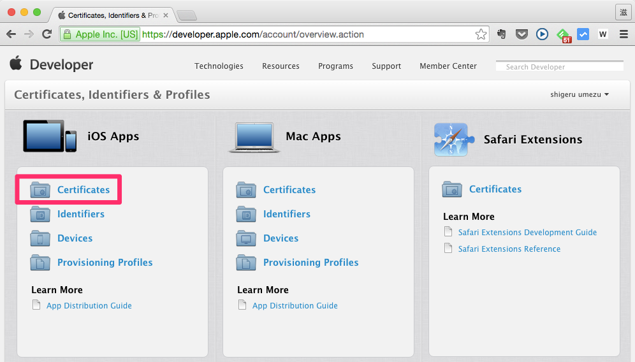Open iOS App Distribution Guide link
The width and height of the screenshot is (635, 362).
tap(89, 306)
